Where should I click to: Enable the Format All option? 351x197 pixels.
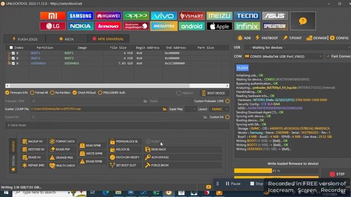(x=39, y=92)
